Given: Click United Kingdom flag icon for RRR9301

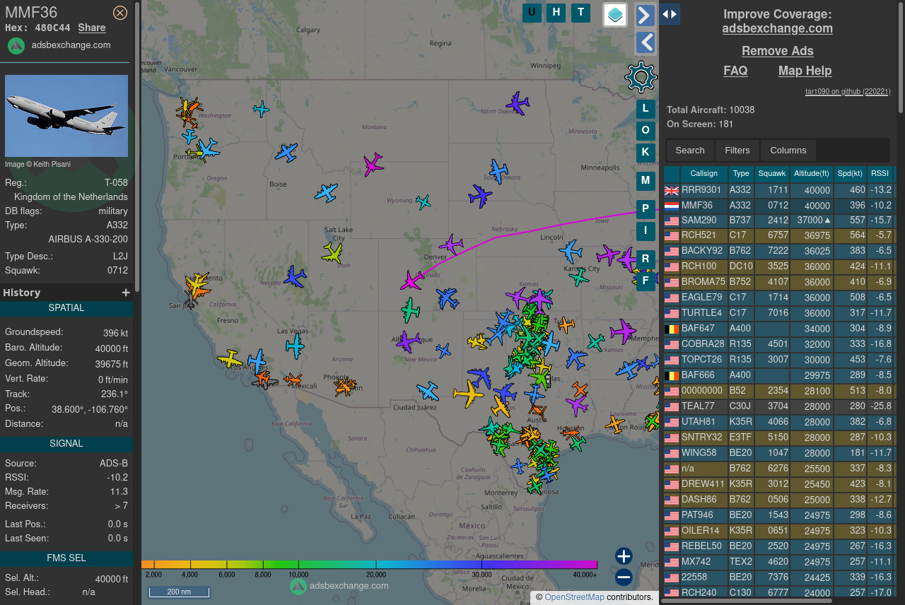Looking at the screenshot, I should [x=671, y=190].
